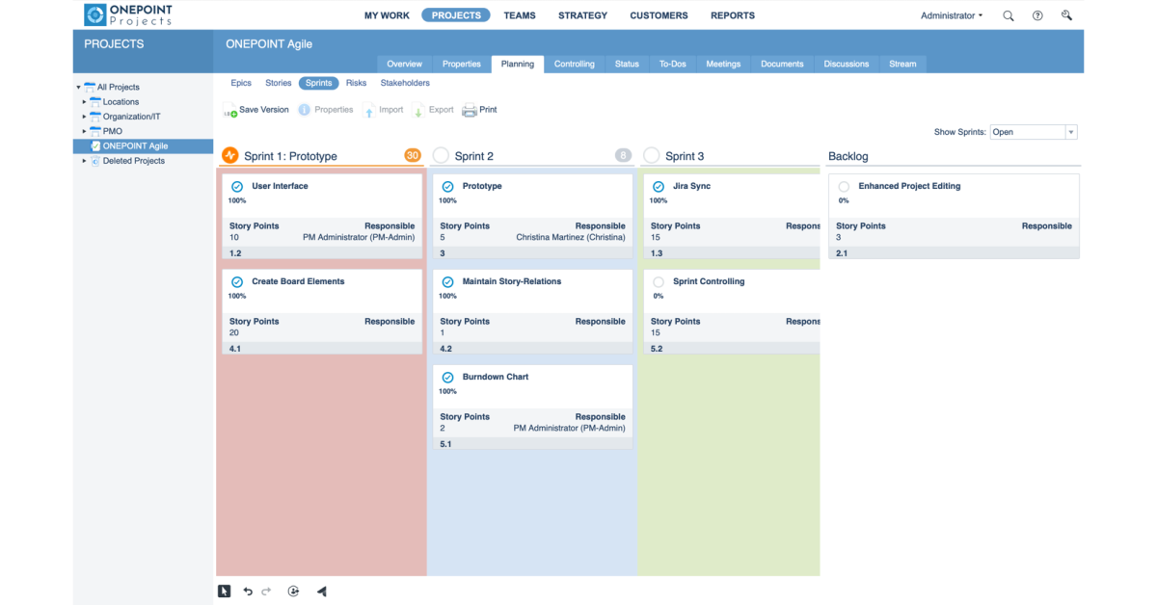Viewport: 1157px width, 605px height.
Task: Click the Export toolbar icon
Action: pos(418,111)
